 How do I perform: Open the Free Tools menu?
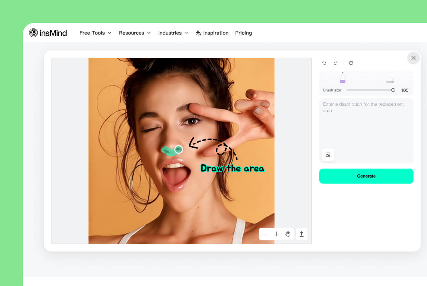pyautogui.click(x=95, y=33)
